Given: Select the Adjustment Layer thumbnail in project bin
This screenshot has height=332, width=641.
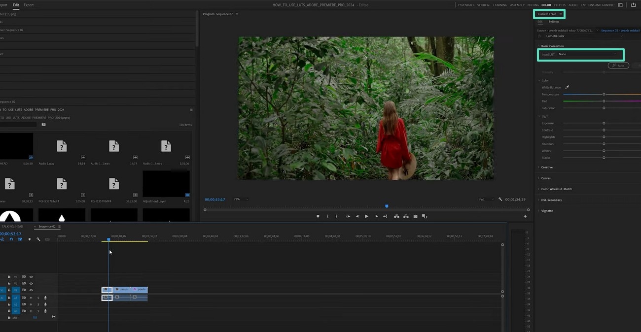Looking at the screenshot, I should (166, 184).
